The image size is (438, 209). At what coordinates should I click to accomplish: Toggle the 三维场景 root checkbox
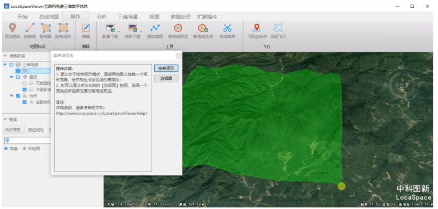pyautogui.click(x=11, y=65)
